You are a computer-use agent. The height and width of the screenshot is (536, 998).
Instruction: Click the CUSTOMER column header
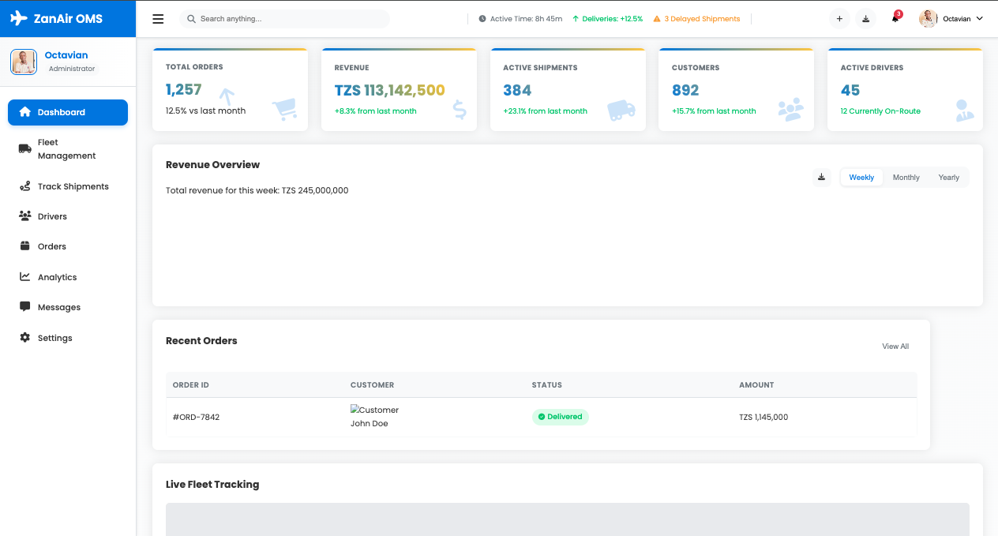[x=373, y=385]
